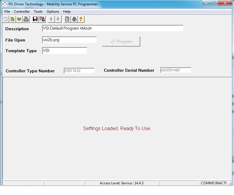The image size is (234, 195).
Task: Click the down arrow toolbar icon
Action: pyautogui.click(x=58, y=19)
